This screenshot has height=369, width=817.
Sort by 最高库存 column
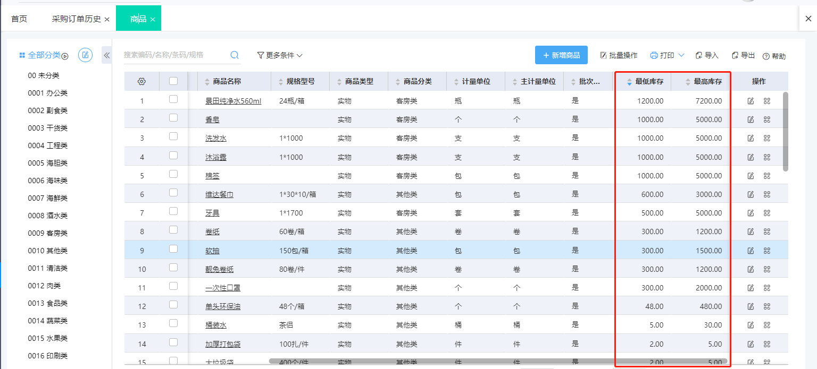point(688,82)
